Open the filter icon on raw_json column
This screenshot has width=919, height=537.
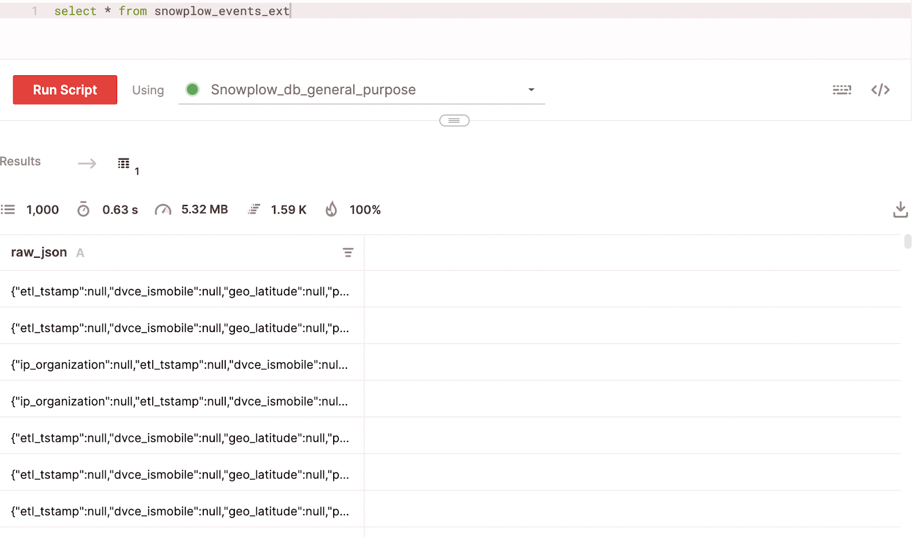click(x=349, y=252)
